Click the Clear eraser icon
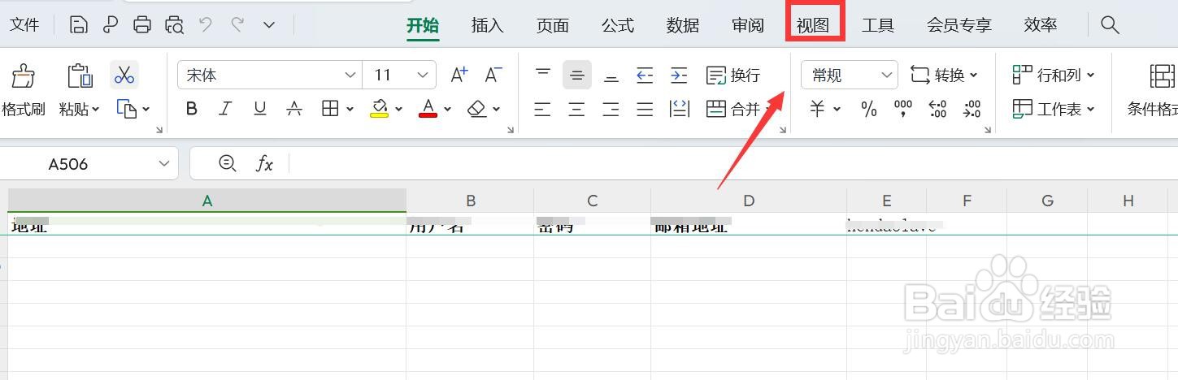1178x380 pixels. pyautogui.click(x=477, y=109)
